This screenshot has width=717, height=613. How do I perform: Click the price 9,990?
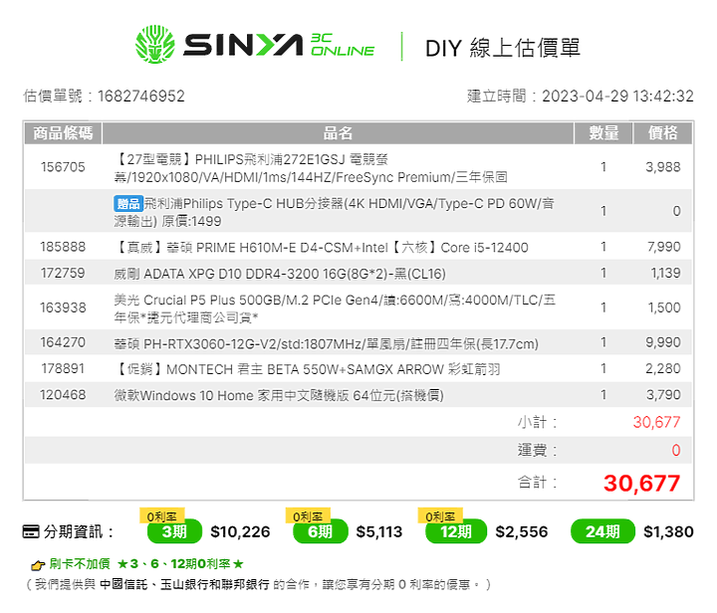pos(663,342)
